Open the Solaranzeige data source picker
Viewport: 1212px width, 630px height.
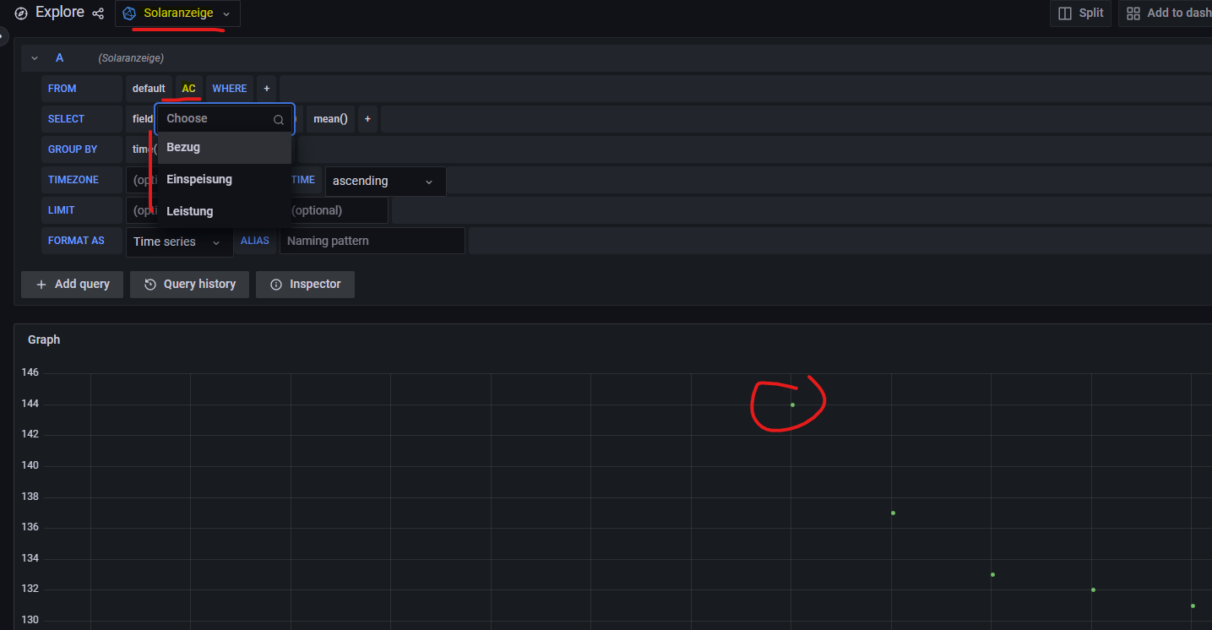click(x=177, y=14)
